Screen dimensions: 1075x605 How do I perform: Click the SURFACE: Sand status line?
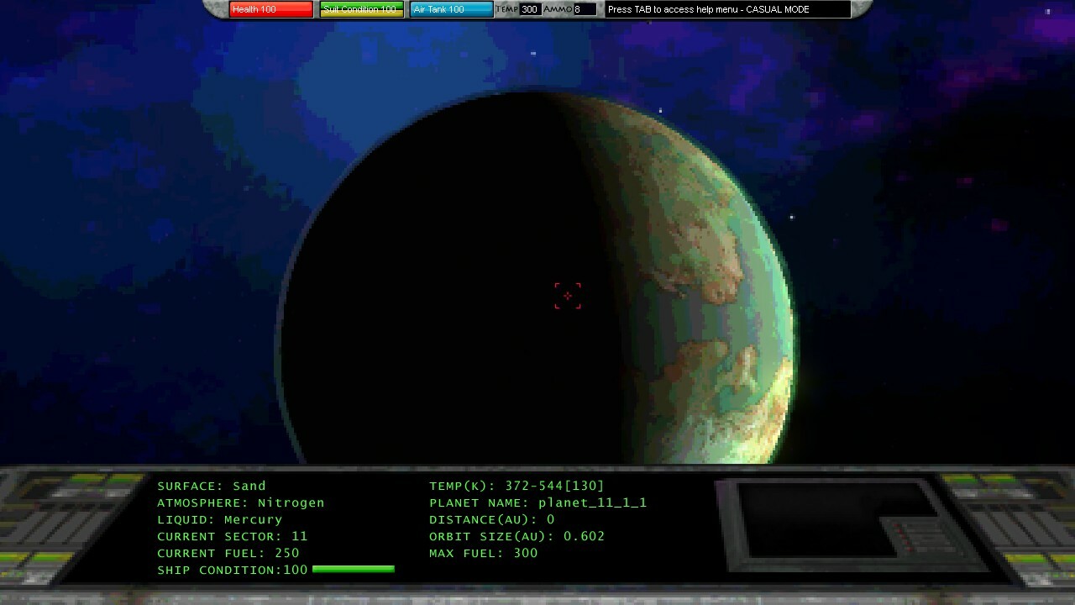(x=211, y=486)
